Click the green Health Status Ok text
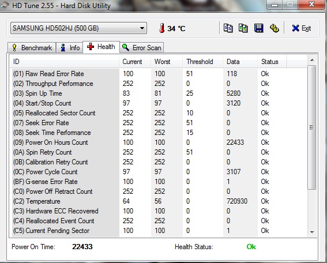 pyautogui.click(x=251, y=247)
